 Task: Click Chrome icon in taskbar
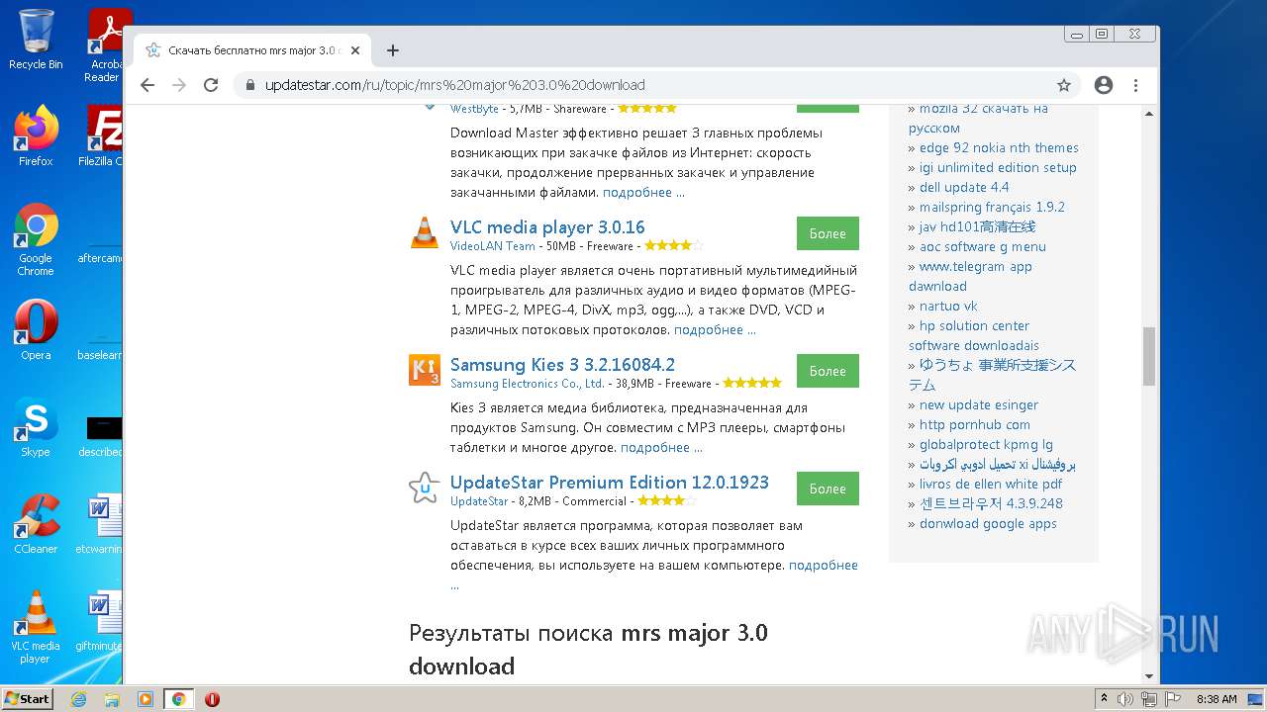point(179,699)
